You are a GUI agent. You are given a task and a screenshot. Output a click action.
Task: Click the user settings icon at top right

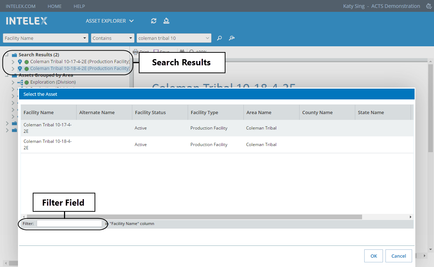point(428,6)
